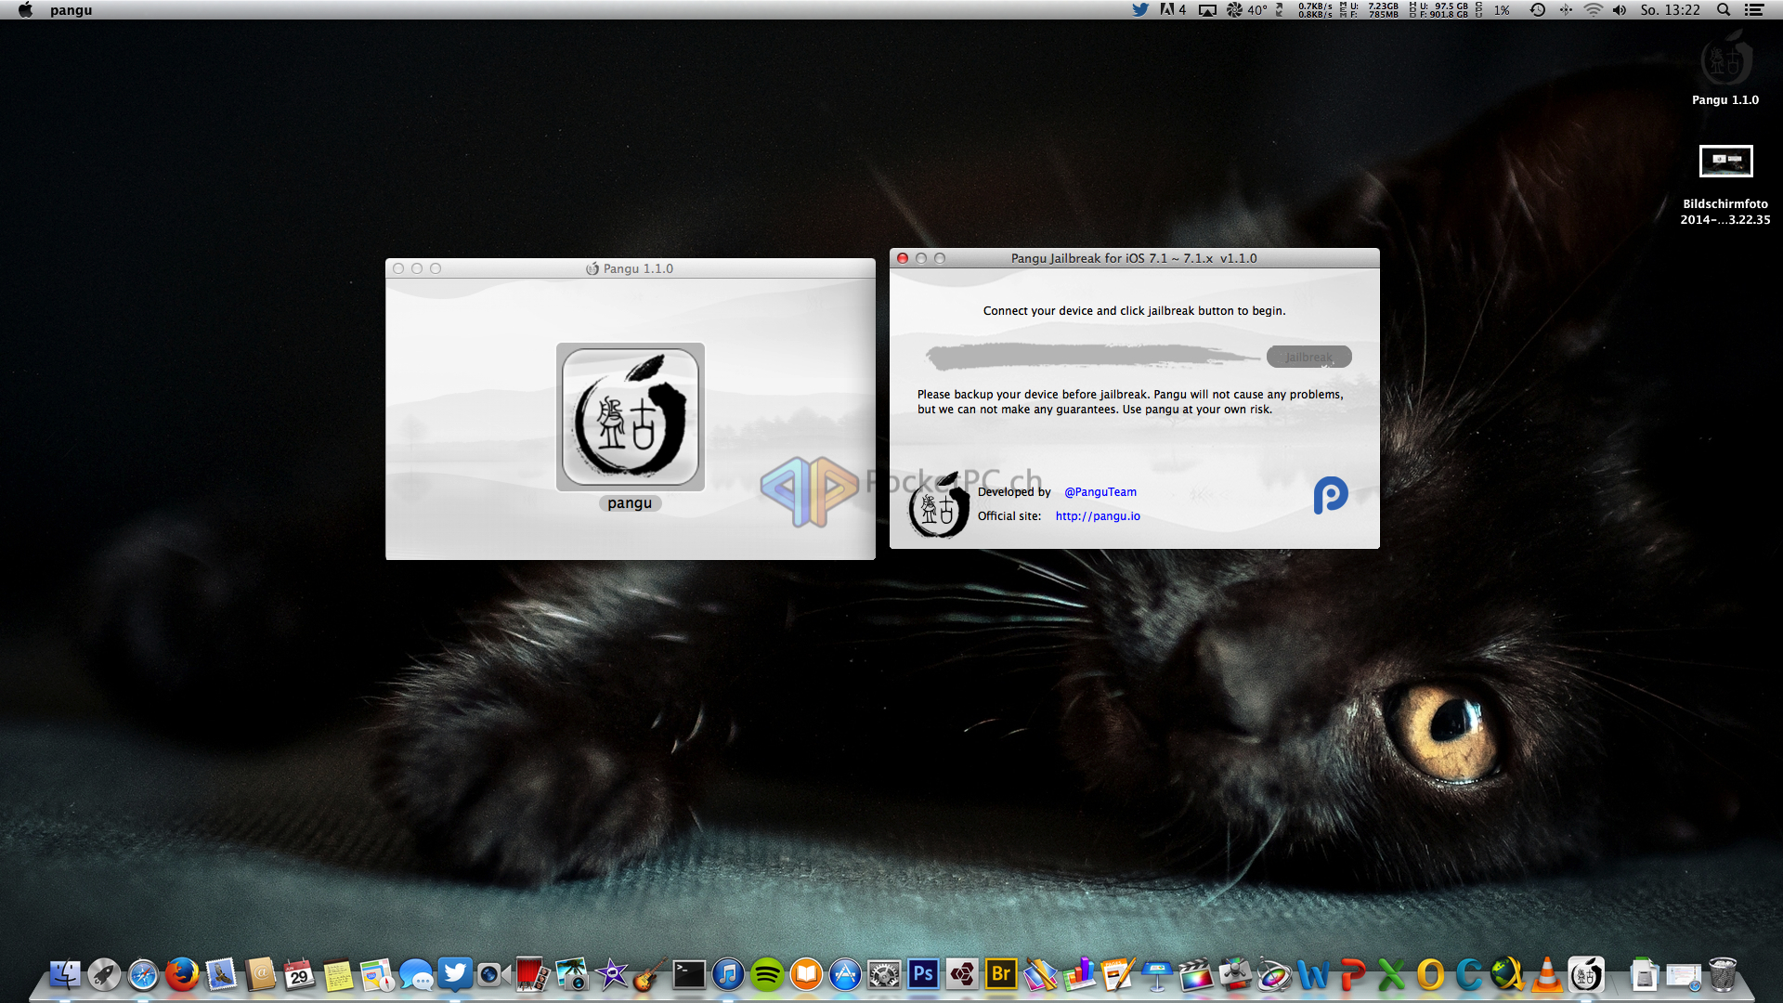Click the running Pangu app in the Dock
1783x1003 pixels.
(1586, 974)
